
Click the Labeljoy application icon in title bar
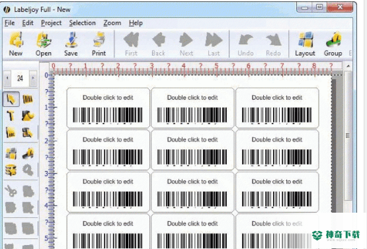pyautogui.click(x=7, y=10)
